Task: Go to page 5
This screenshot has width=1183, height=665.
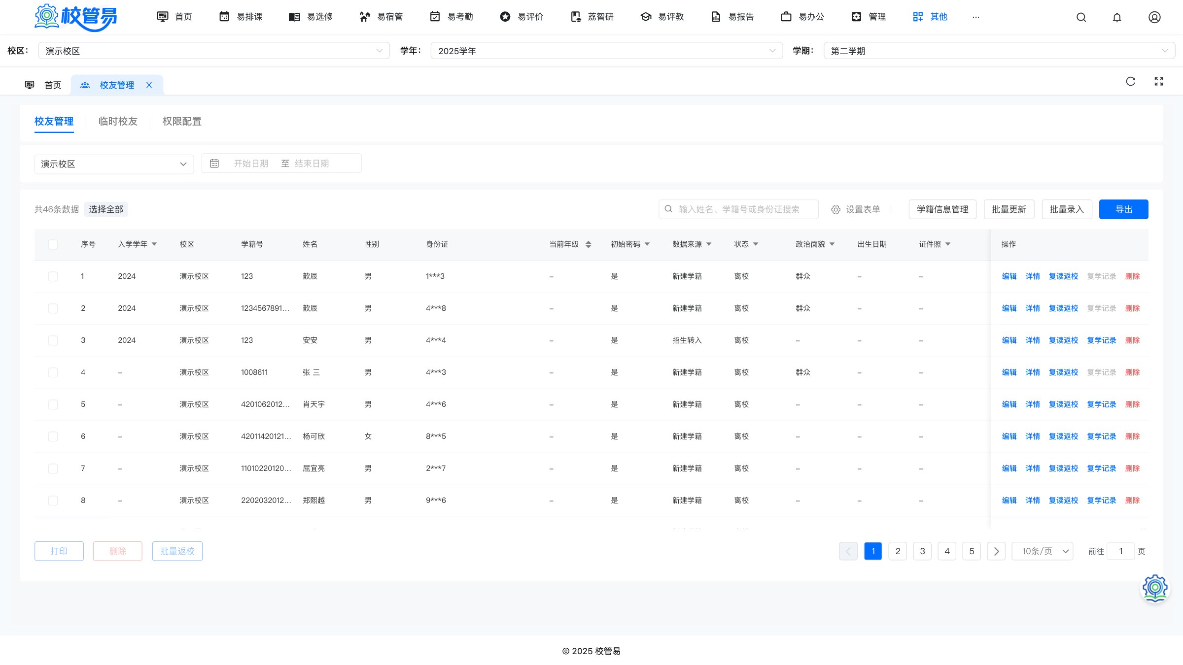Action: 972,551
